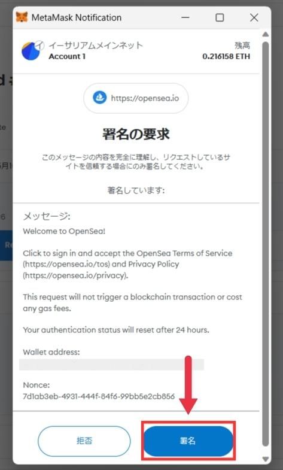Click the MetaMask fox icon in title bar
Image resolution: width=283 pixels, height=470 pixels.
22,17
